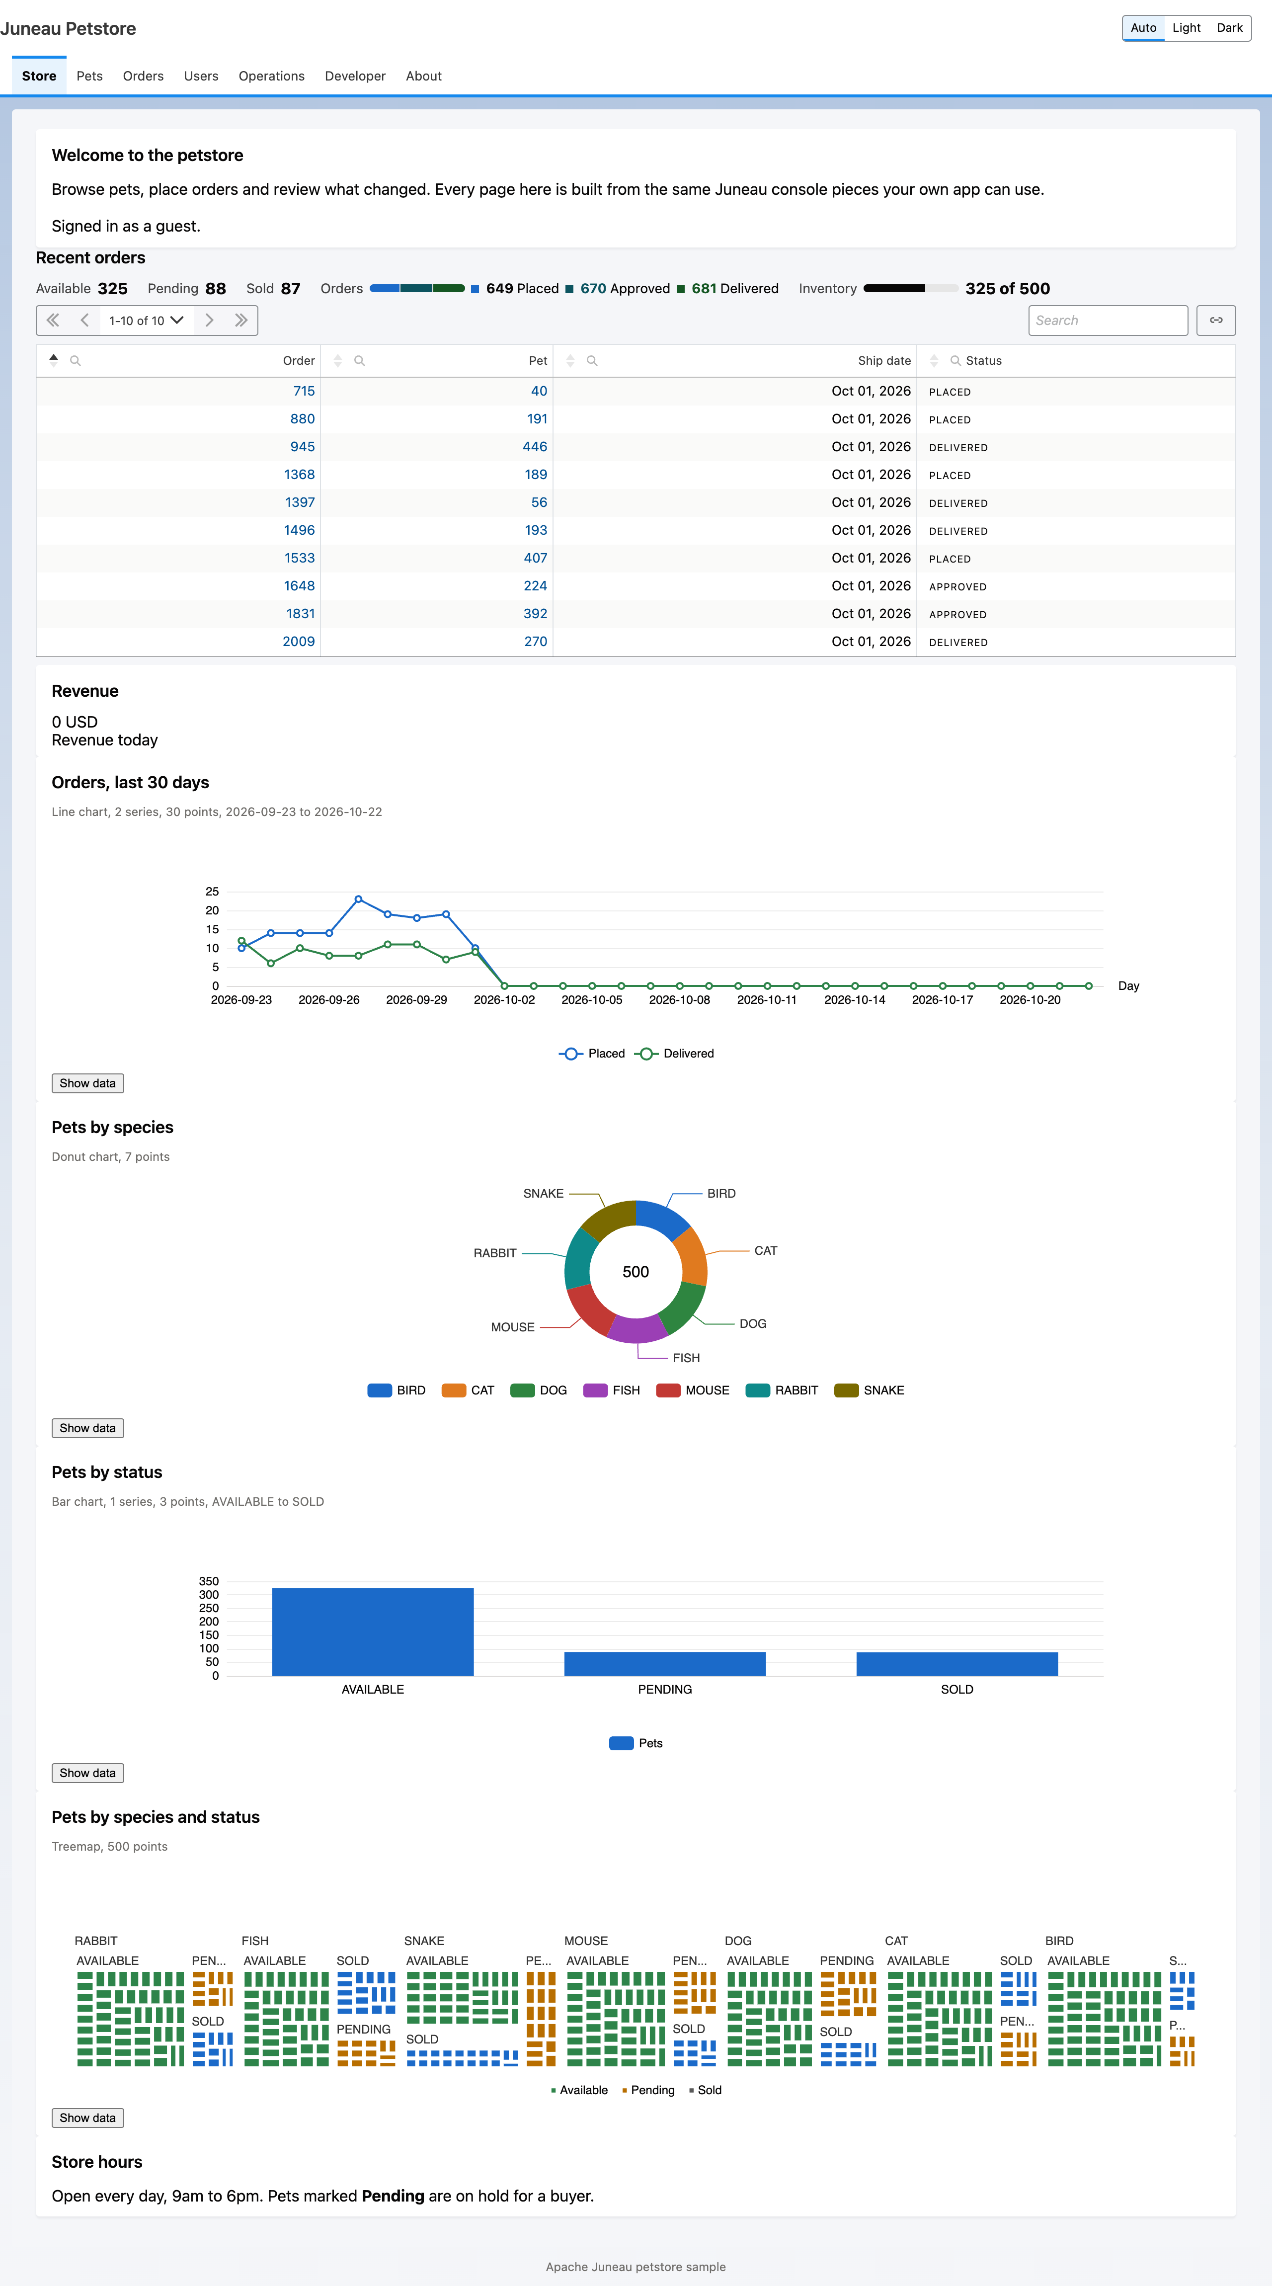
Task: Go to the Operations tab
Action: tap(271, 77)
